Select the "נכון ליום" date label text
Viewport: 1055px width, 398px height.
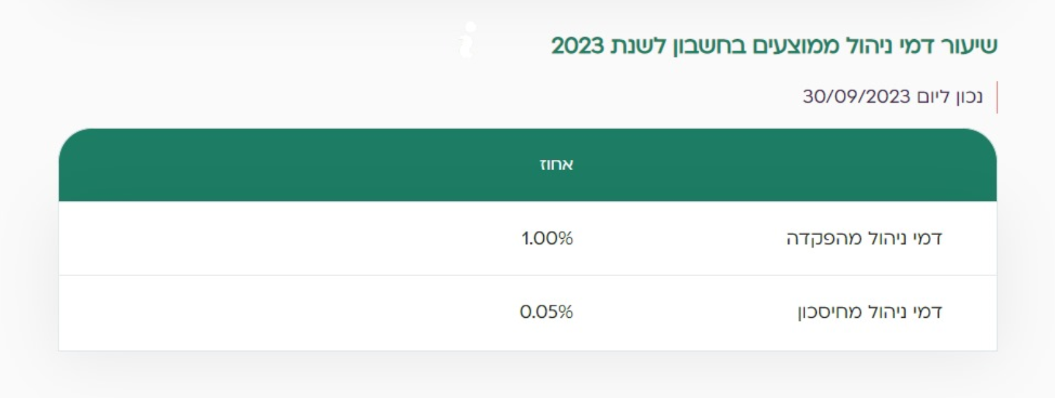pyautogui.click(x=949, y=97)
